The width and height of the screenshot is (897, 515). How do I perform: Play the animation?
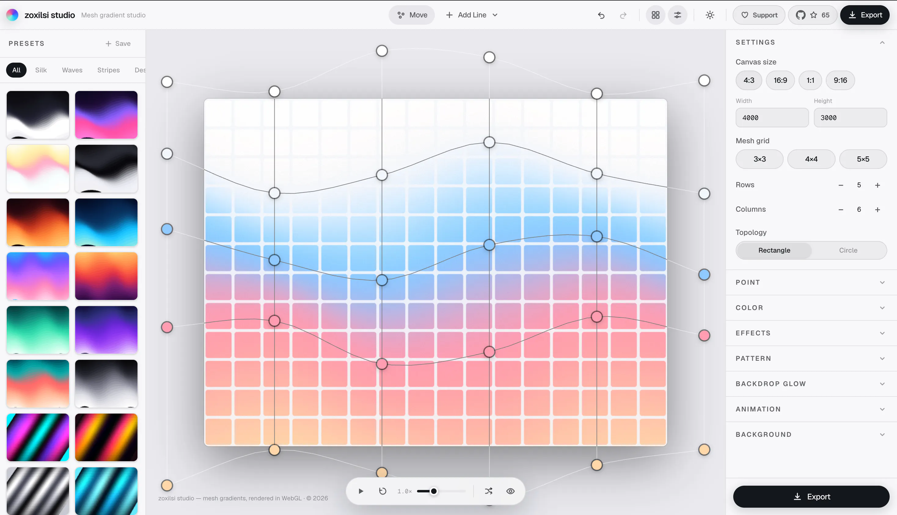(361, 491)
